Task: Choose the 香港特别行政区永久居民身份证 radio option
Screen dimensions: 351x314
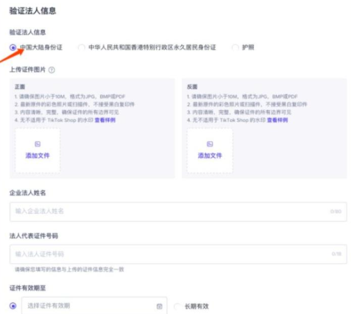Action: pyautogui.click(x=82, y=48)
